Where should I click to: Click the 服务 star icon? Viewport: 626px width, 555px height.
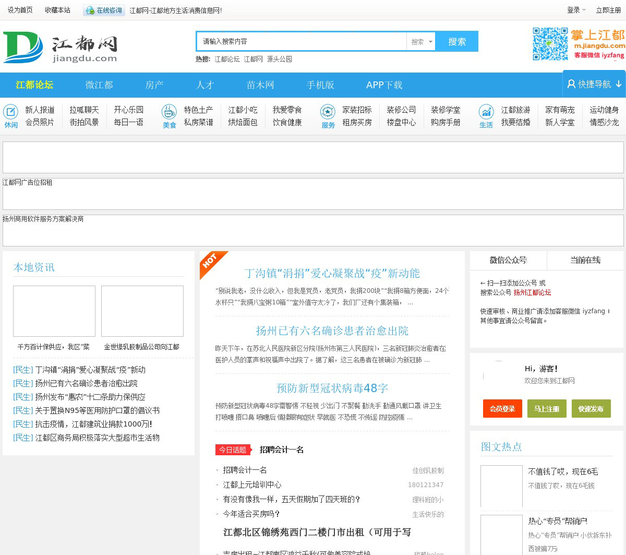point(328,112)
